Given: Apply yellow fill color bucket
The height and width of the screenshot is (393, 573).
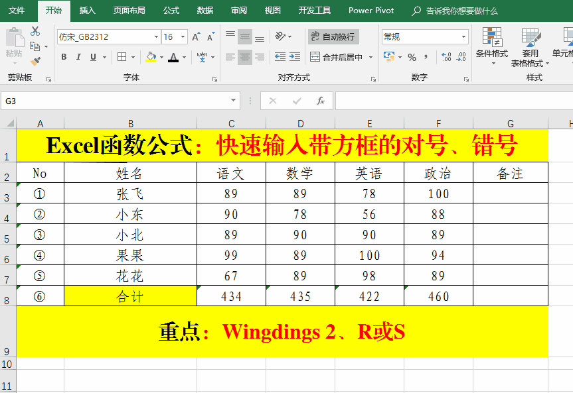Looking at the screenshot, I should 151,57.
